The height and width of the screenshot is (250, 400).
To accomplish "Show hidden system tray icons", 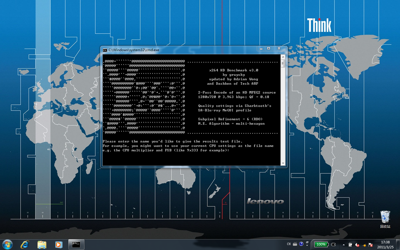I will [x=344, y=245].
